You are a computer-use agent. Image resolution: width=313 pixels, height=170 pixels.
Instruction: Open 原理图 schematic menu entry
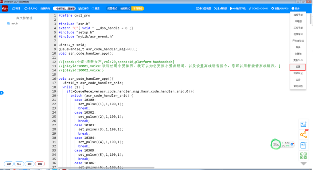[x=298, y=21]
